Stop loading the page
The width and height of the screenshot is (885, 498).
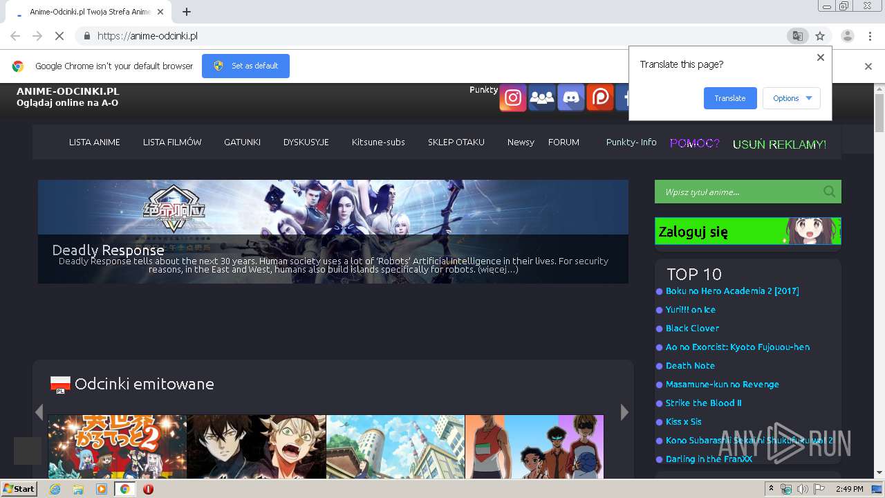pos(59,36)
